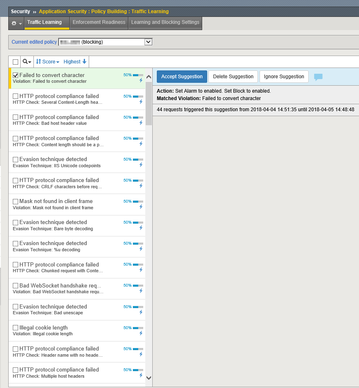This screenshot has width=359, height=388.
Task: Click lightning icon for Bad host header value
Action: click(x=141, y=122)
